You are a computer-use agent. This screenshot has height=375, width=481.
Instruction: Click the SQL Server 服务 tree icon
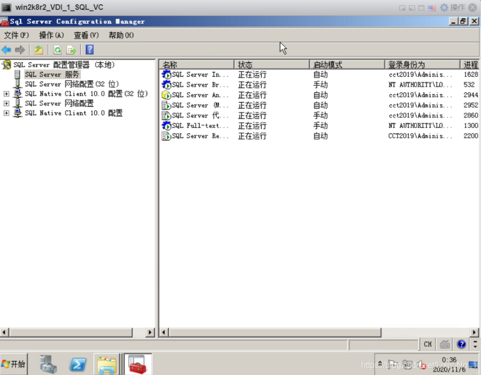coord(18,75)
